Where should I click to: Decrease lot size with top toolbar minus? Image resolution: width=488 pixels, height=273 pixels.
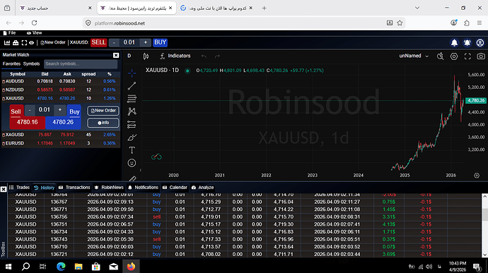click(114, 43)
